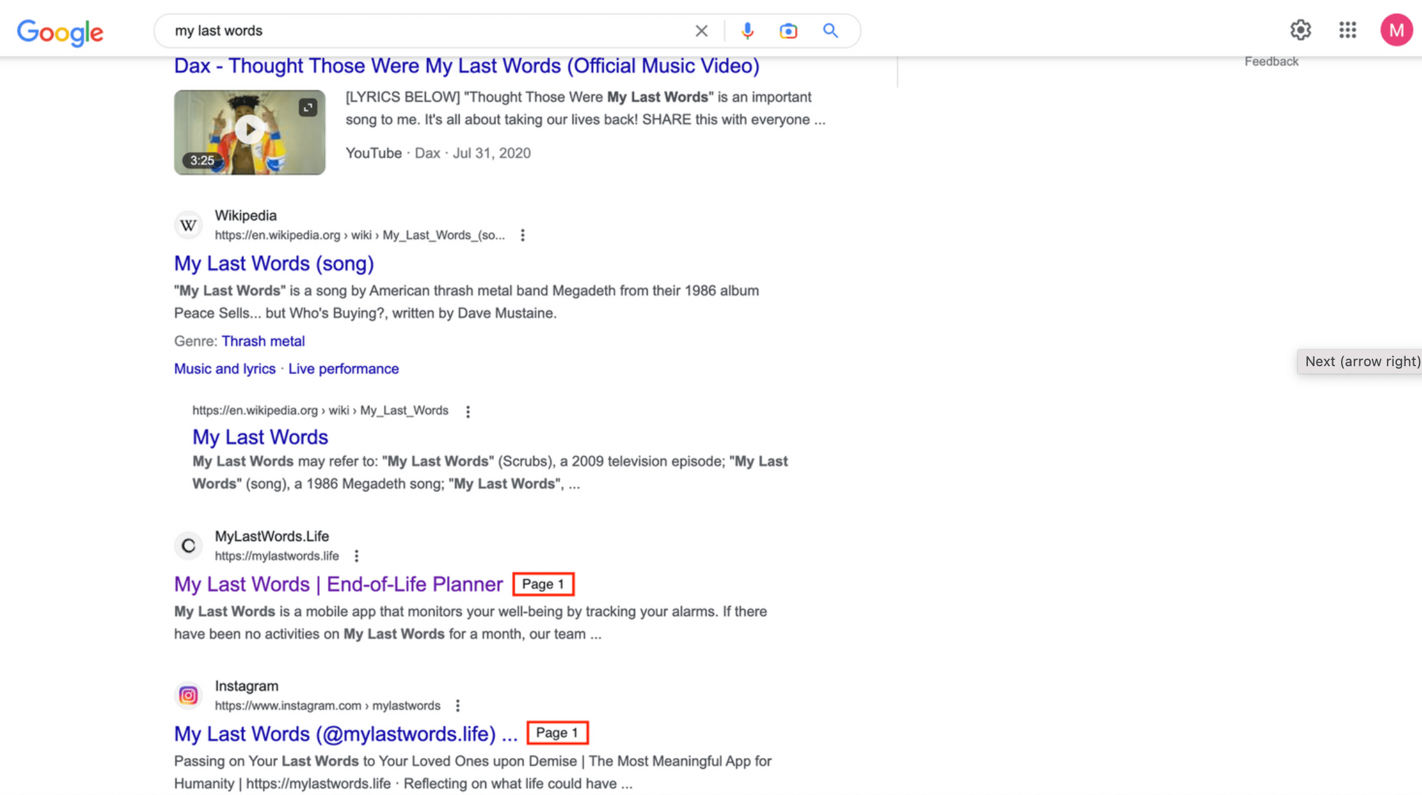Open the My Last Words disambiguation link
The height and width of the screenshot is (795, 1422).
pyautogui.click(x=260, y=437)
